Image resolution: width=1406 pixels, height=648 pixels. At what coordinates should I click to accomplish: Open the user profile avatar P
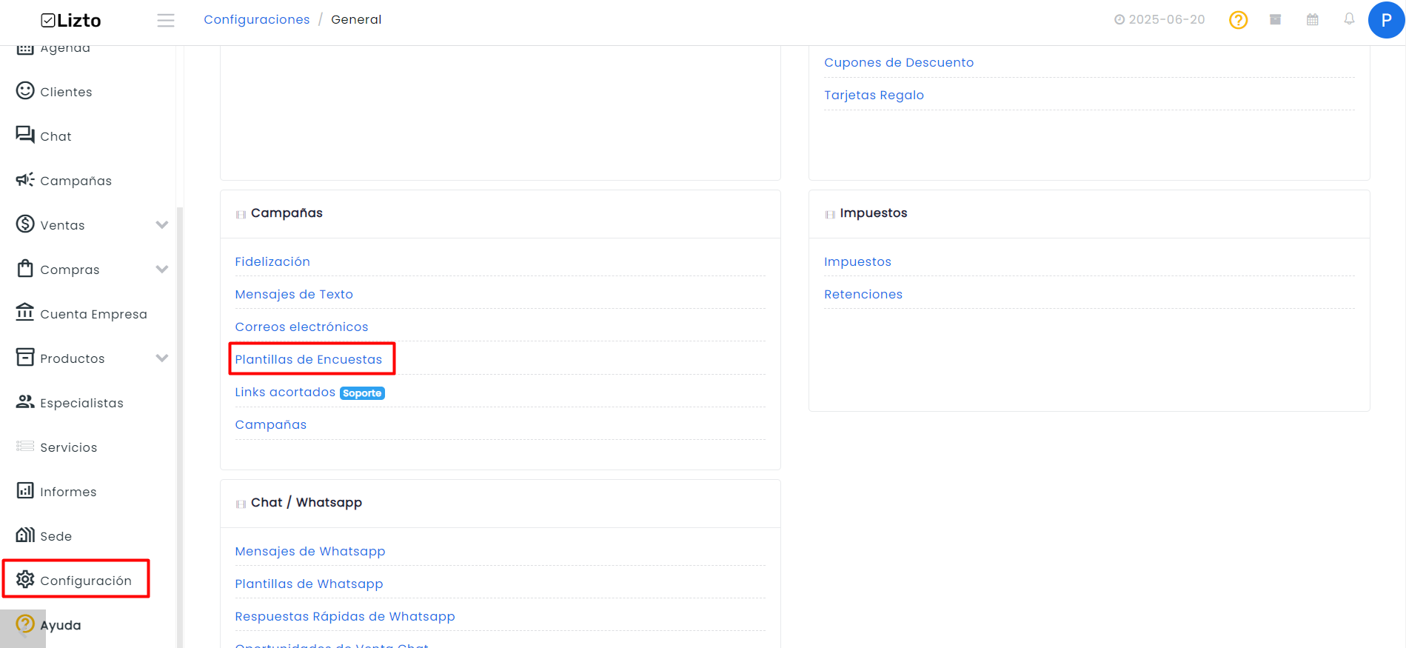coord(1386,20)
